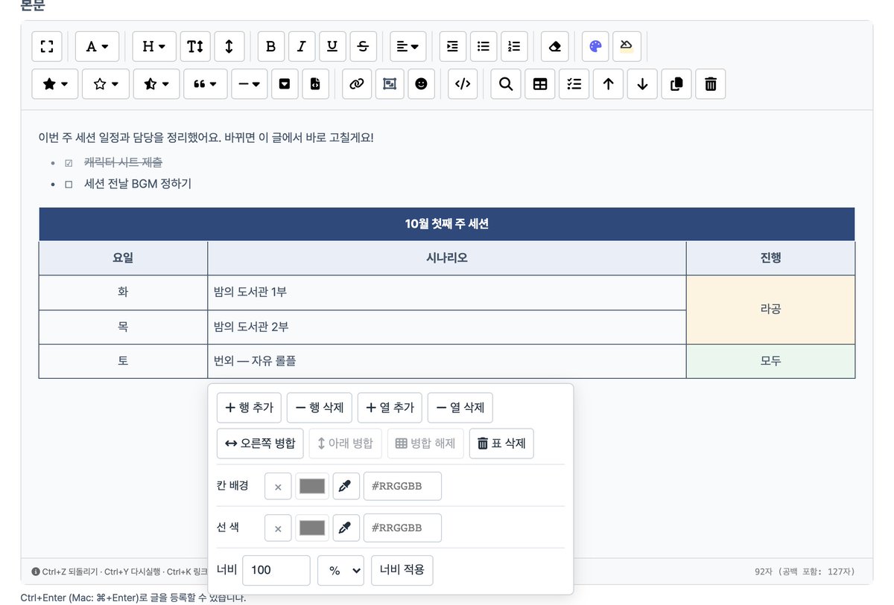This screenshot has width=894, height=605.
Task: Focus the 칸 배경 hex color field
Action: pos(402,486)
